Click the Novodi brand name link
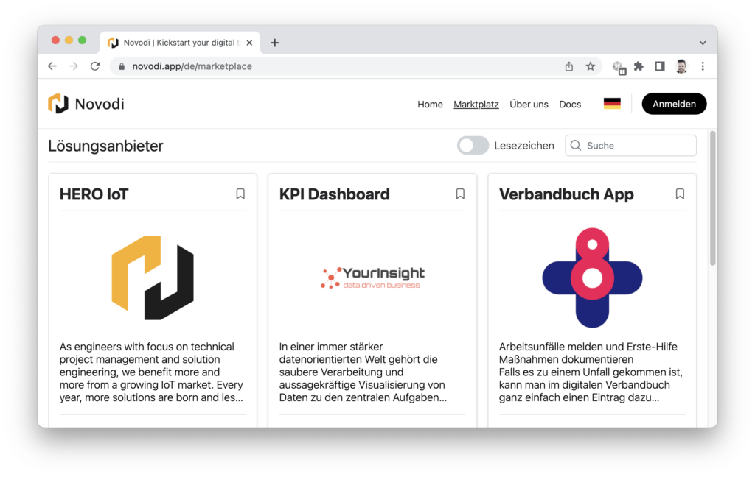This screenshot has height=477, width=755. [100, 104]
